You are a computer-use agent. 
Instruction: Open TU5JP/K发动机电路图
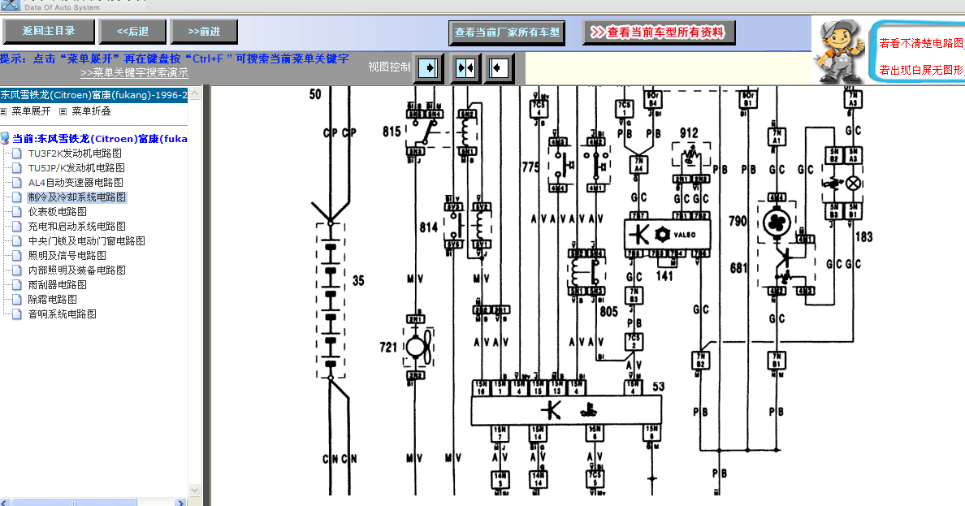(x=76, y=168)
